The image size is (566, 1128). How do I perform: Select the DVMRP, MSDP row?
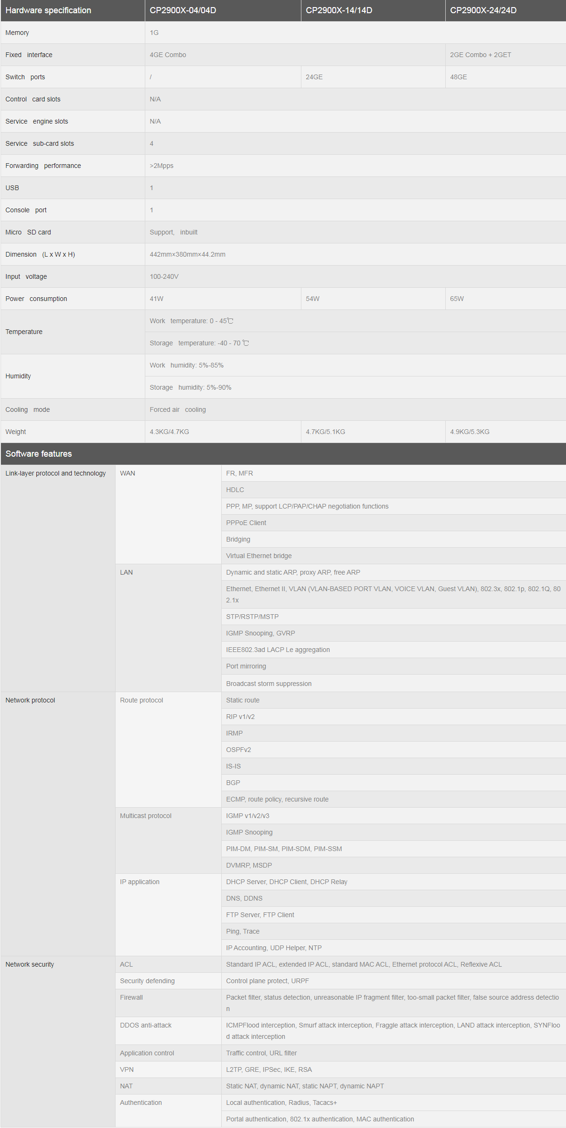(x=393, y=865)
